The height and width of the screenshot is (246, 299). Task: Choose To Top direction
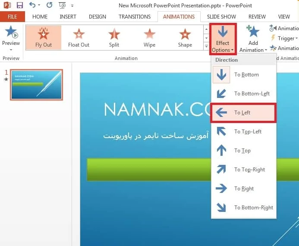coord(244,151)
